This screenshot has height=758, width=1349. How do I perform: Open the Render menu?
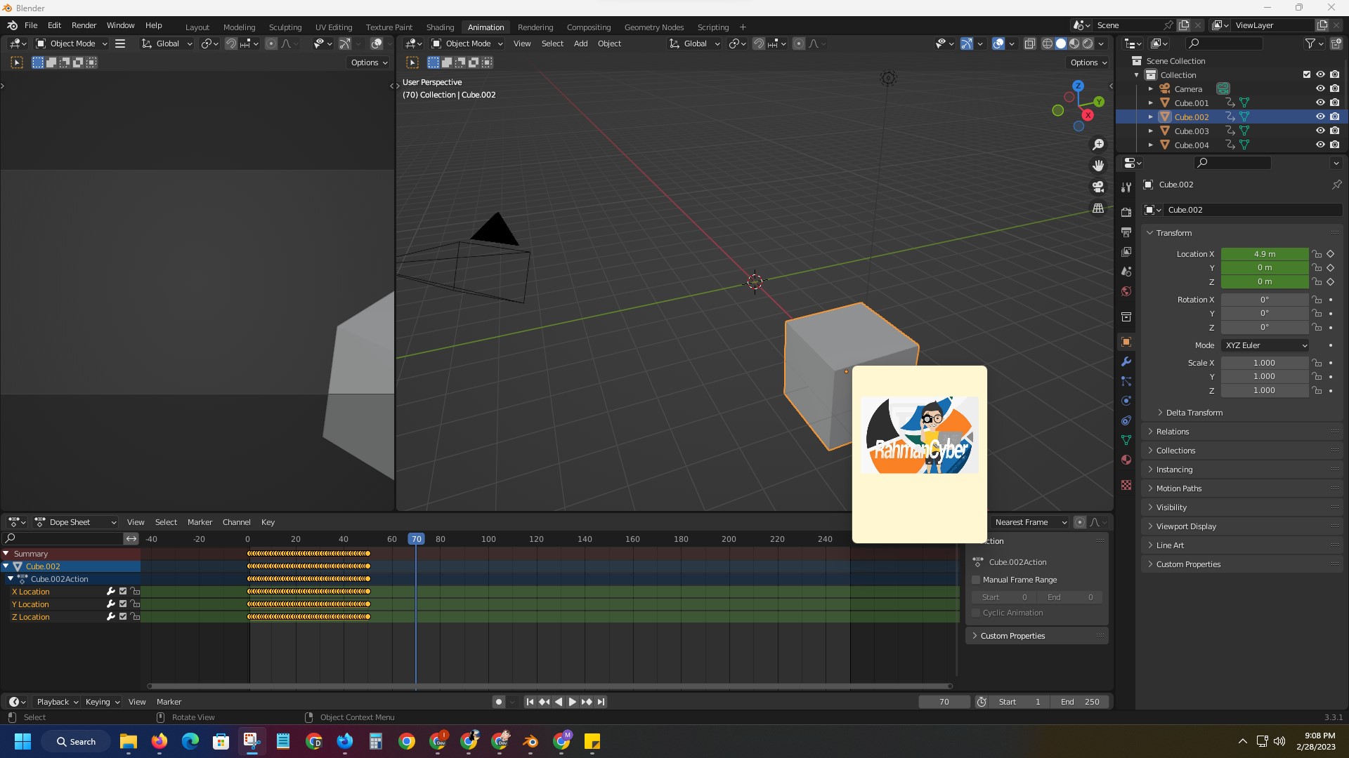[84, 25]
